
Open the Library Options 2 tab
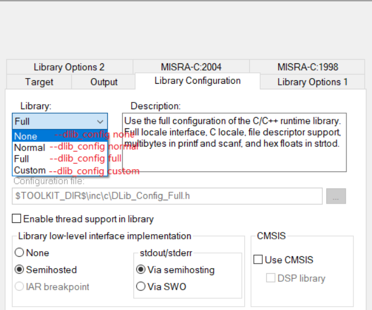[69, 67]
